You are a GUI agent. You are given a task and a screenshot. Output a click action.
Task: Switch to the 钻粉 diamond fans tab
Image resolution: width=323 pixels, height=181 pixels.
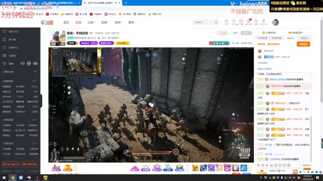305,38
